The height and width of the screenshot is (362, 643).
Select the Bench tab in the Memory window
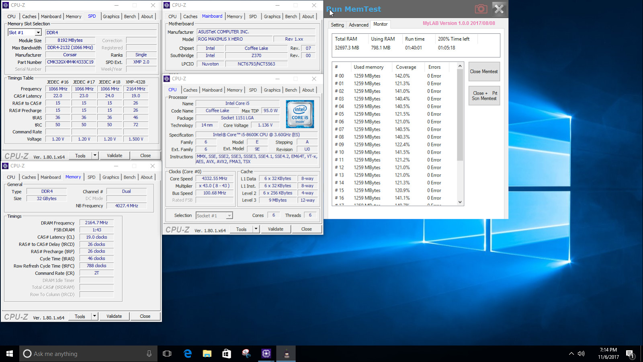(x=129, y=177)
